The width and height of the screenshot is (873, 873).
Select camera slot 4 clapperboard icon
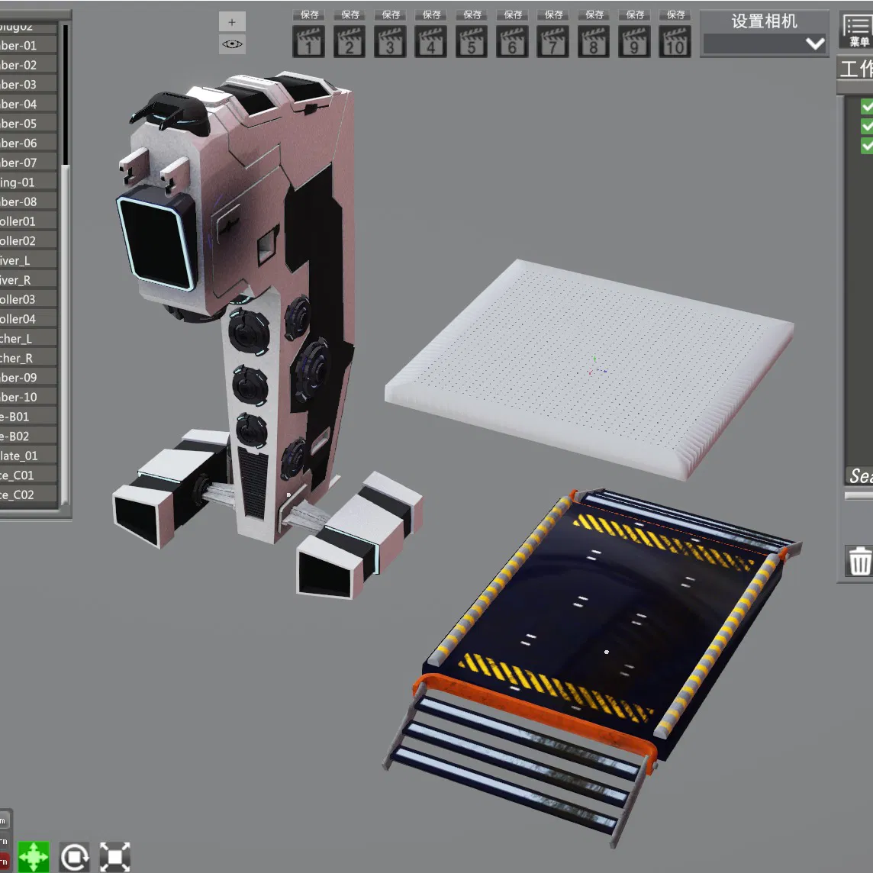pos(430,42)
